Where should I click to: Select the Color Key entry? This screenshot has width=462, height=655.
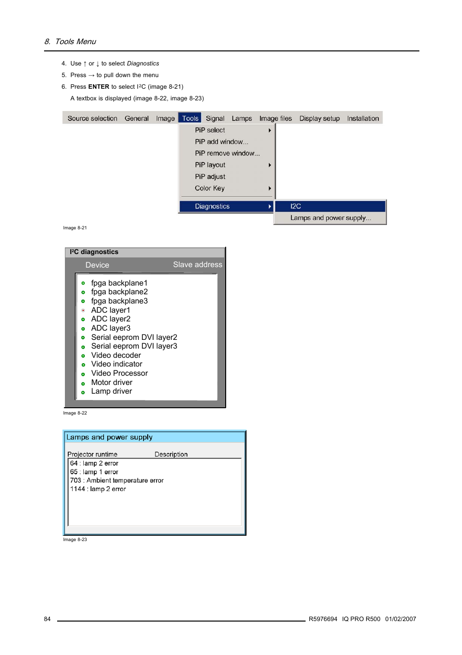point(226,188)
